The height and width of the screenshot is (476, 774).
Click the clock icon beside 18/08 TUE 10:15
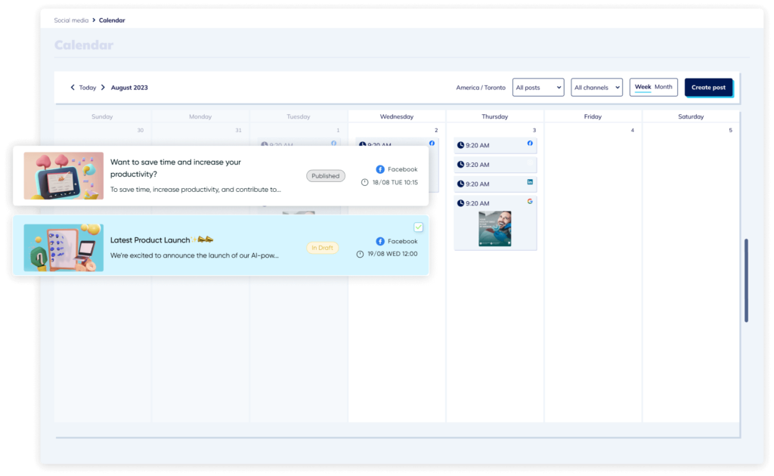pos(365,182)
